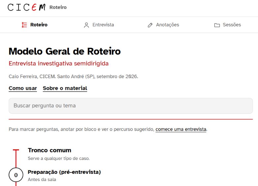The height and width of the screenshot is (186, 258).
Task: Click the Antes da sala text
Action: (x=42, y=180)
